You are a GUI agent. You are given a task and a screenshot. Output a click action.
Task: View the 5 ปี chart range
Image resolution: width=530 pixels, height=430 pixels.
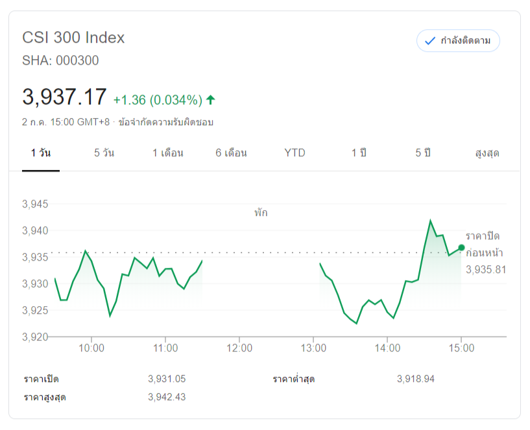423,153
